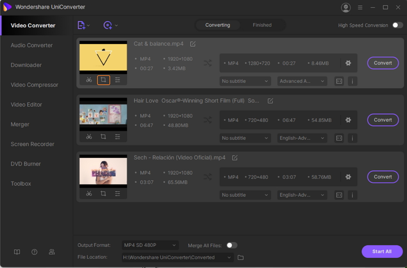Trim the Hair Love video with scissors
The height and width of the screenshot is (268, 407).
click(x=89, y=137)
